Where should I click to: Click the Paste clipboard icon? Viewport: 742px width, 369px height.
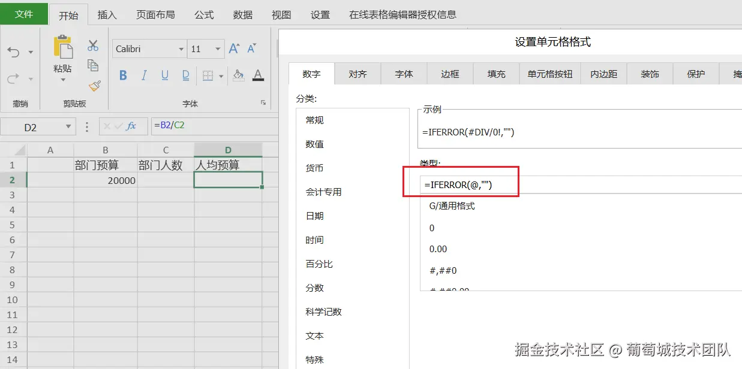pos(62,47)
